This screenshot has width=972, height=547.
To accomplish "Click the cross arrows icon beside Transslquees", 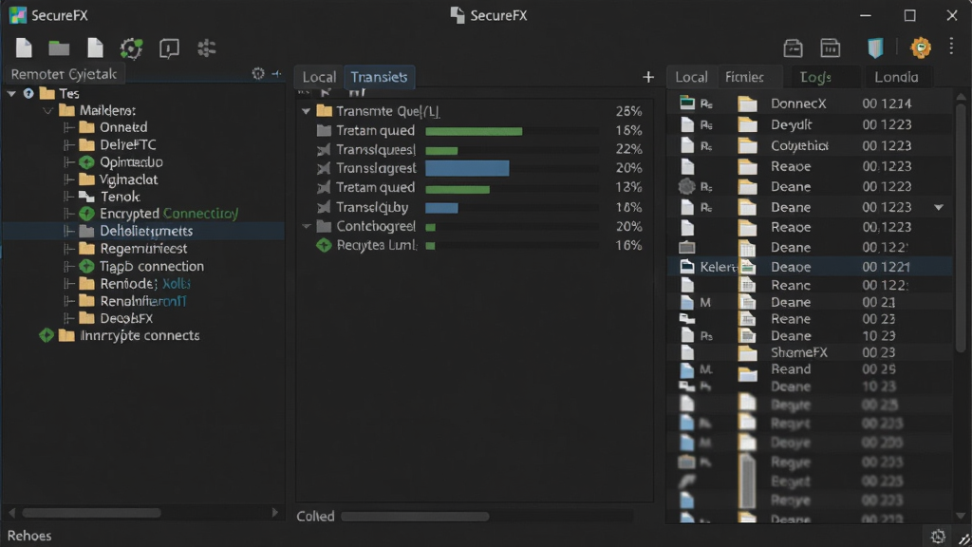I will coord(324,150).
